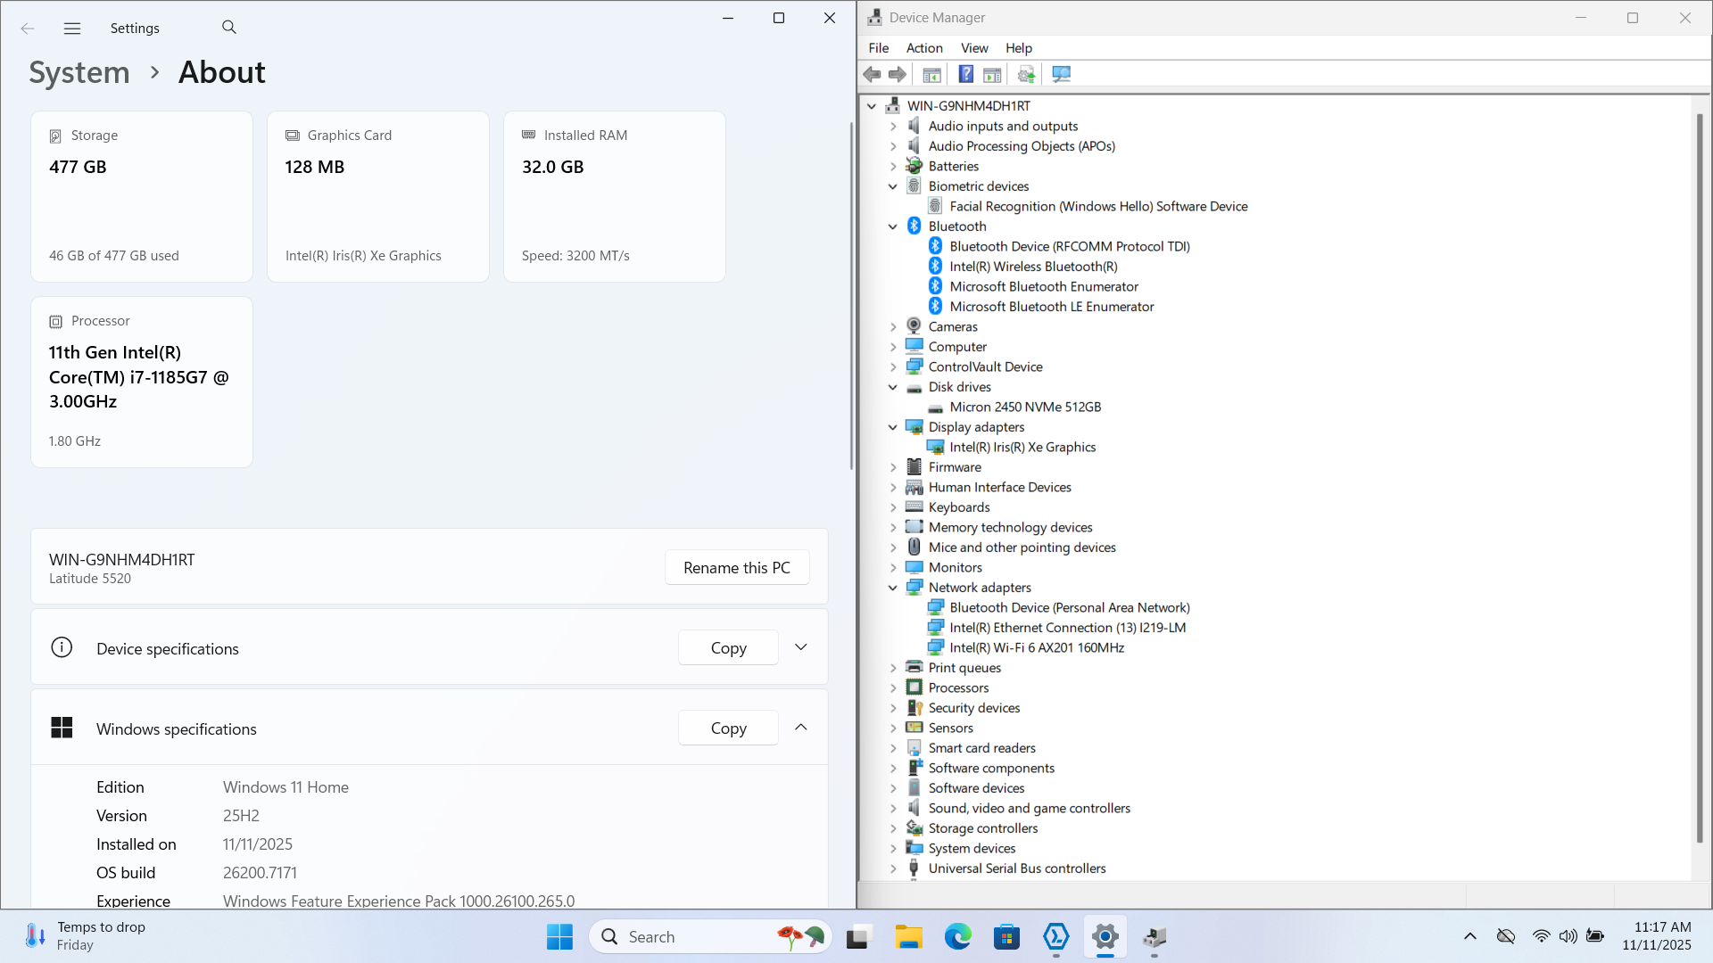This screenshot has width=1713, height=963.
Task: Expand the Processors category
Action: [892, 688]
